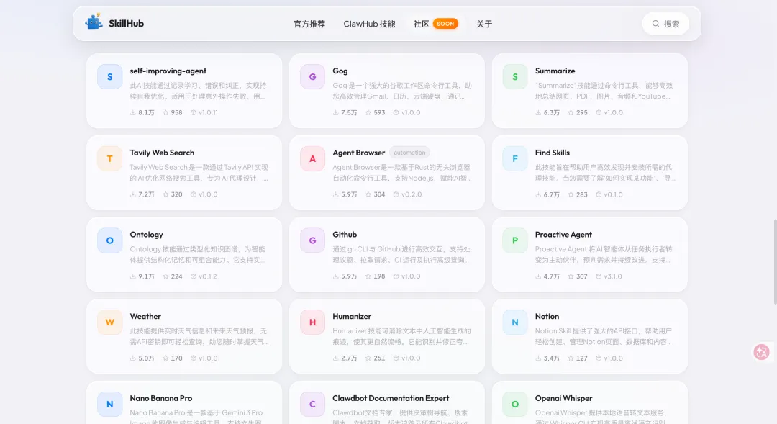Click the version icon on Ontology card

(194, 276)
